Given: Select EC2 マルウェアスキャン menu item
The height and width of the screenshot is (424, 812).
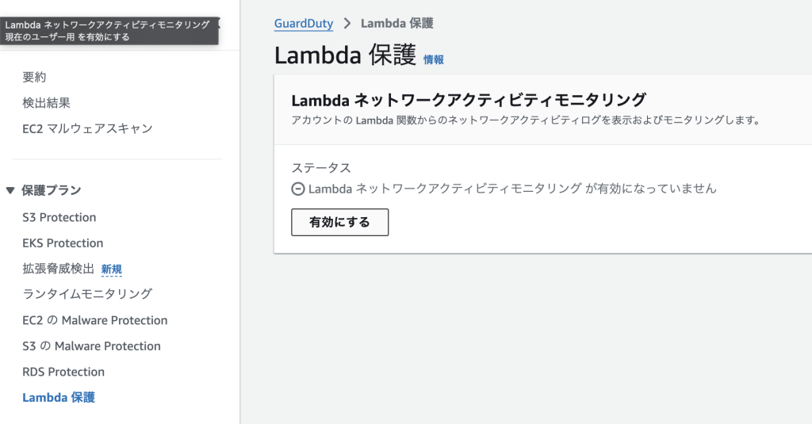Looking at the screenshot, I should pyautogui.click(x=87, y=128).
